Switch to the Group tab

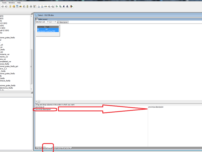point(48,148)
